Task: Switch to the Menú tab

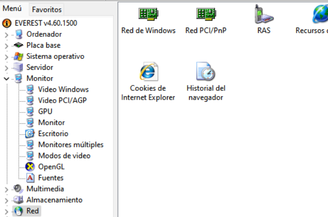Action: pyautogui.click(x=12, y=8)
